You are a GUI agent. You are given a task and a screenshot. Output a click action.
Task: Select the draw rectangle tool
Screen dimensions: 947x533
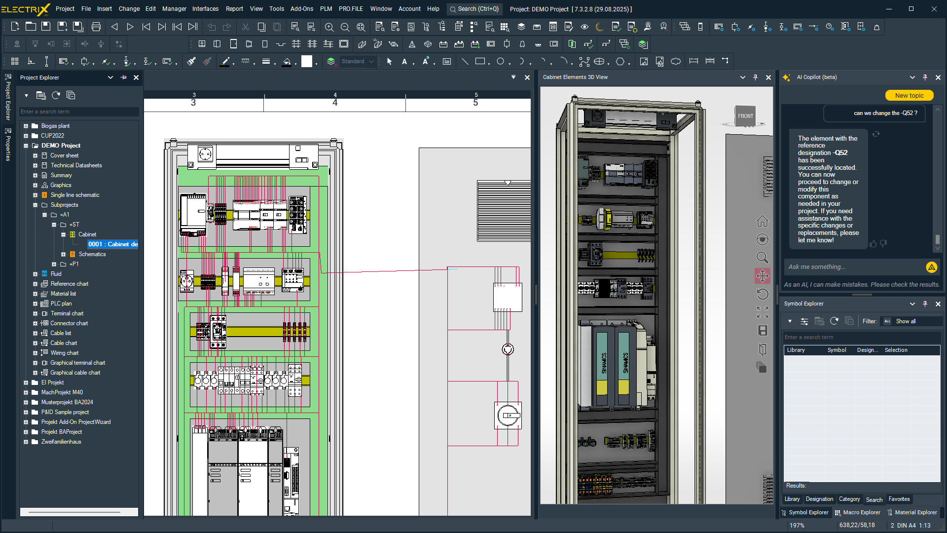click(x=480, y=62)
